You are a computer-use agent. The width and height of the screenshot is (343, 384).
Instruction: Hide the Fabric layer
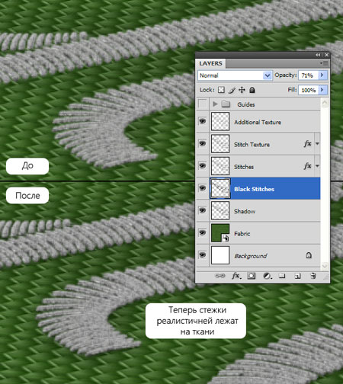tap(202, 232)
